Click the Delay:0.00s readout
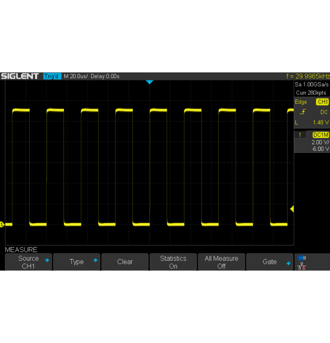This screenshot has height=343, width=330. tap(105, 76)
